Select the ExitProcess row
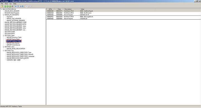 tap(123, 13)
